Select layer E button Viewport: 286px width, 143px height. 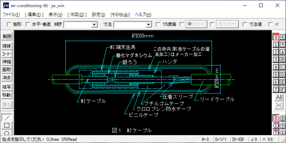tap(283, 82)
